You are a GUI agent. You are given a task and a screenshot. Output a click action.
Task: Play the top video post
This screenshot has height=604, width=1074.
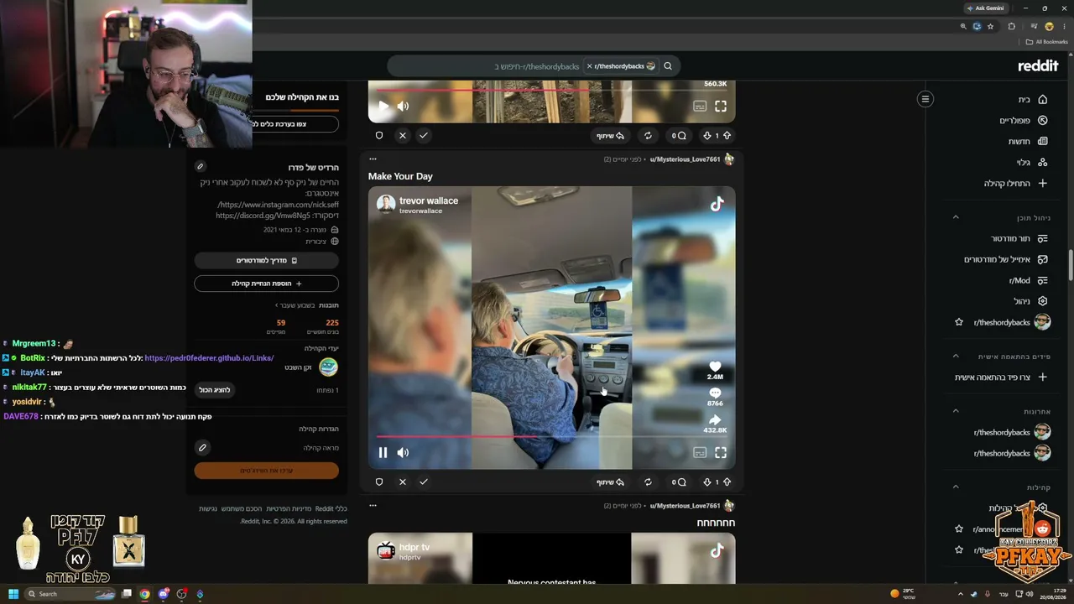tap(383, 106)
